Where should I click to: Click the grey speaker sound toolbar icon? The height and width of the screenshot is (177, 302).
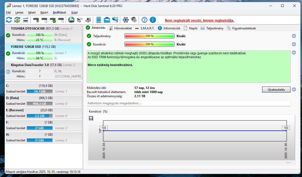(134, 20)
